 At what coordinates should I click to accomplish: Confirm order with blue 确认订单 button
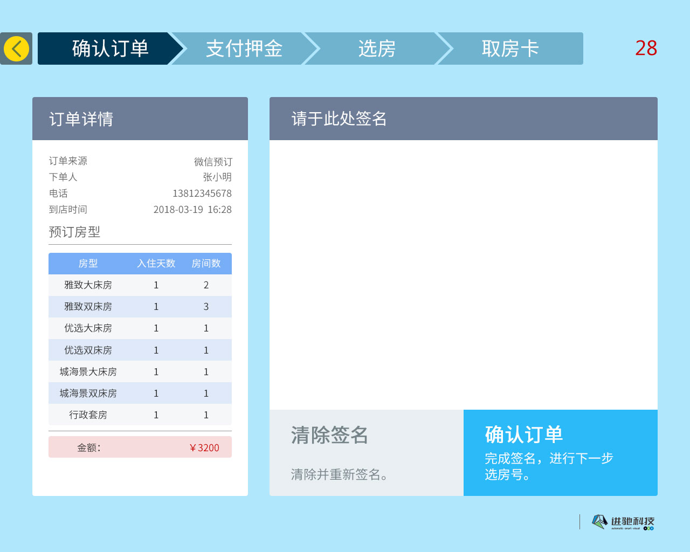point(560,453)
